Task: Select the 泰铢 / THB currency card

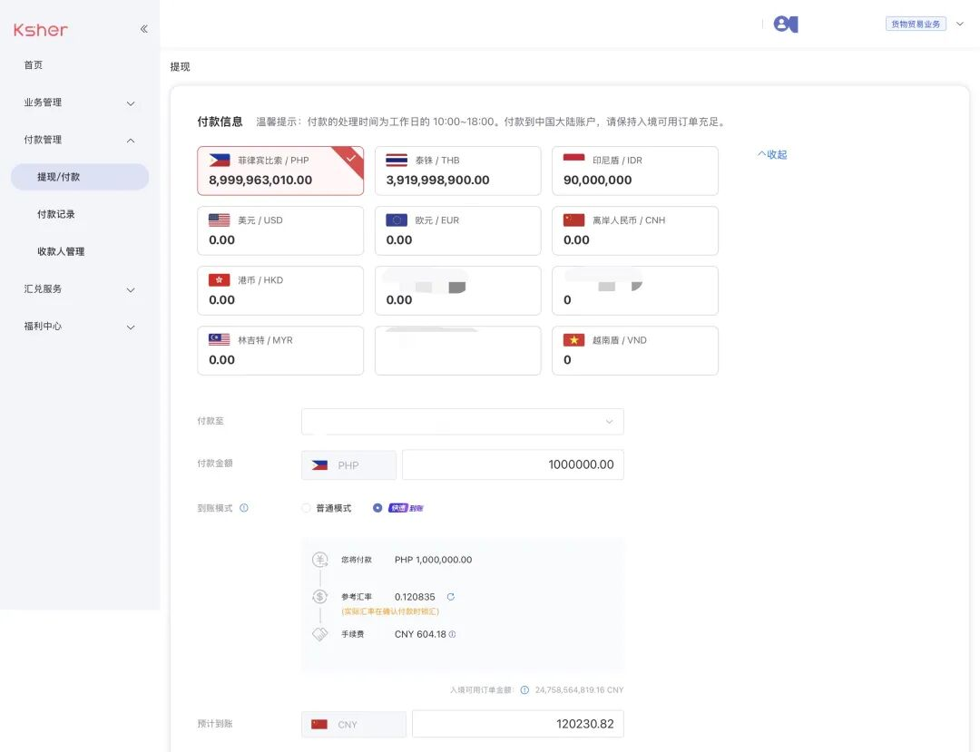Action: 457,171
